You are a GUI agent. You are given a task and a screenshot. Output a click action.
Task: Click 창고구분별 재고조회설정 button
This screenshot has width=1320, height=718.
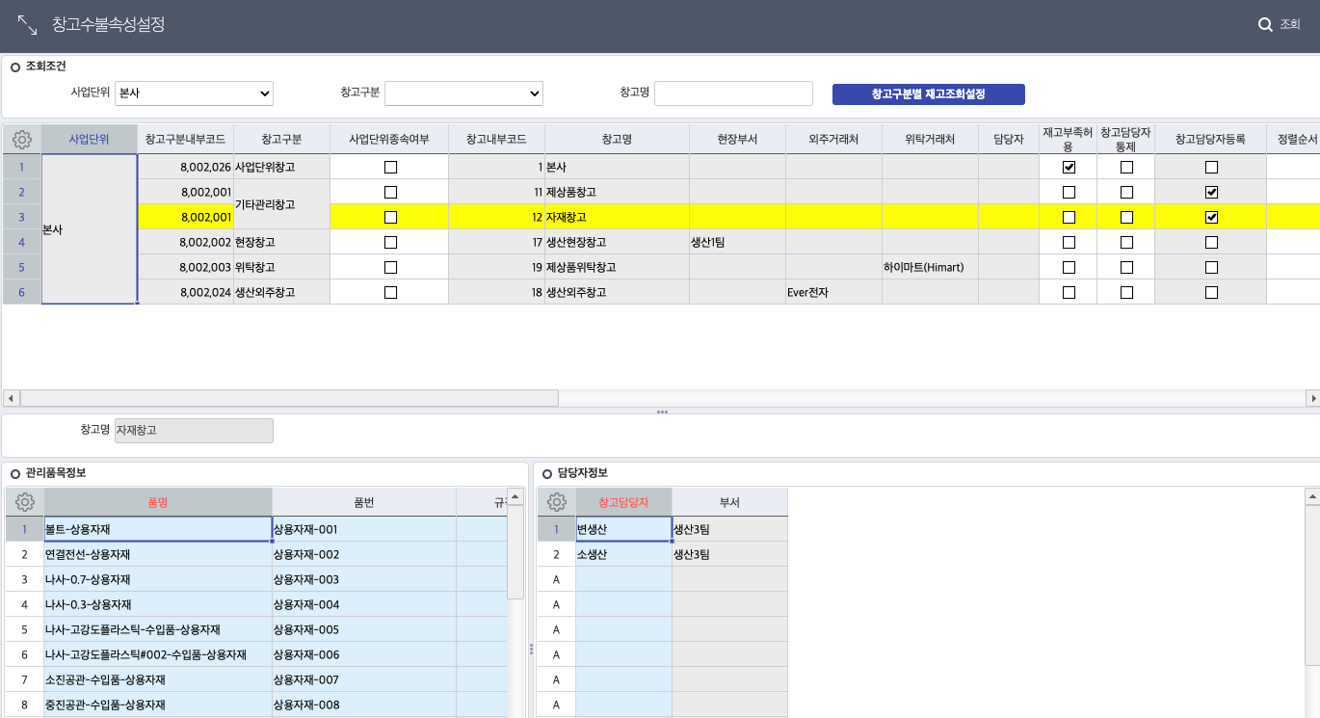(928, 93)
